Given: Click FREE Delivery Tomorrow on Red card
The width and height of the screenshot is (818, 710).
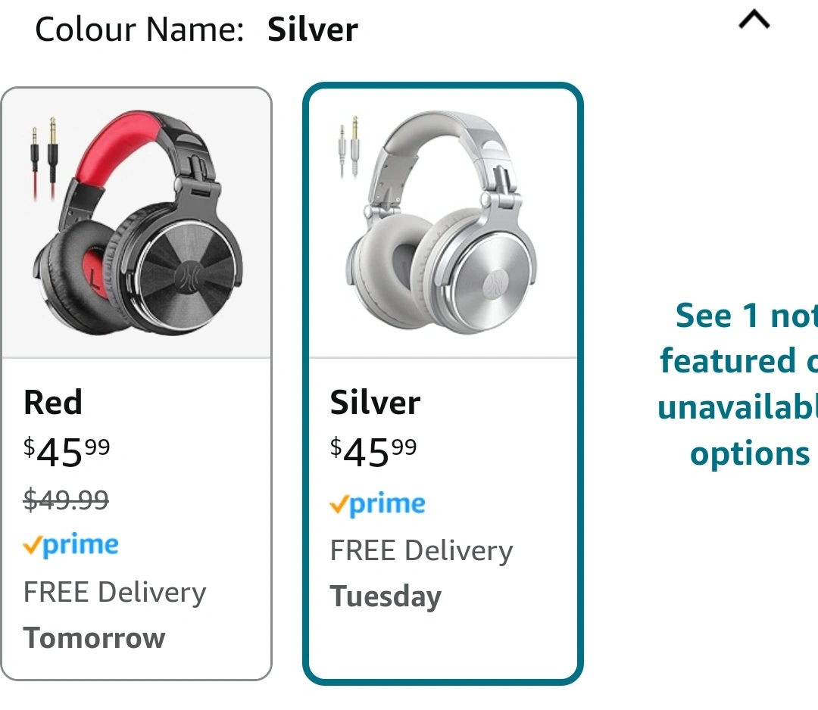Looking at the screenshot, I should coord(115,615).
